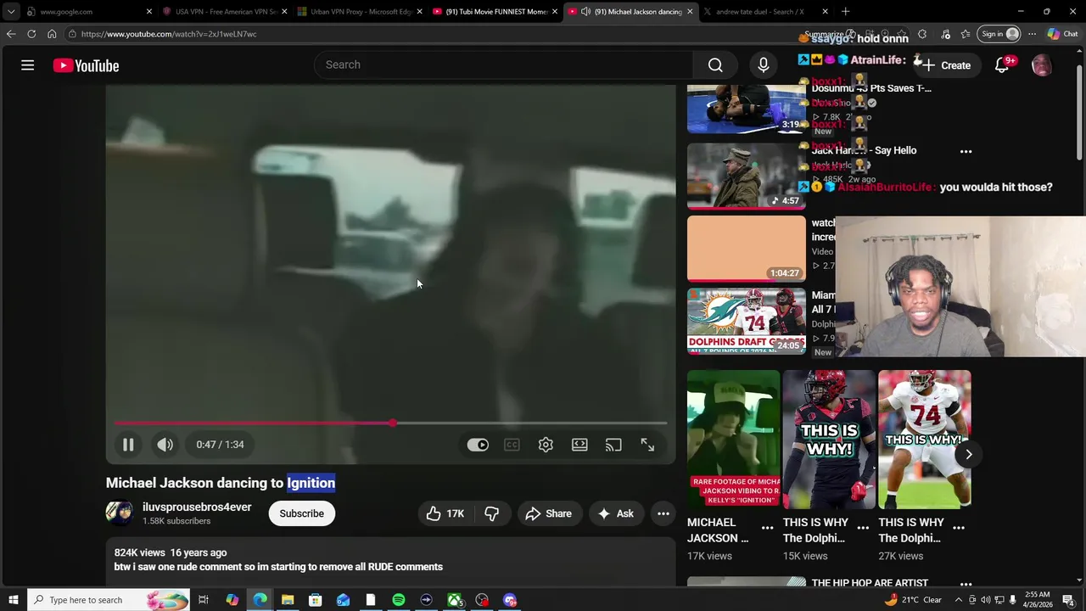Switch to the Urban VPN Proxy tab
The height and width of the screenshot is (611, 1086).
360,12
